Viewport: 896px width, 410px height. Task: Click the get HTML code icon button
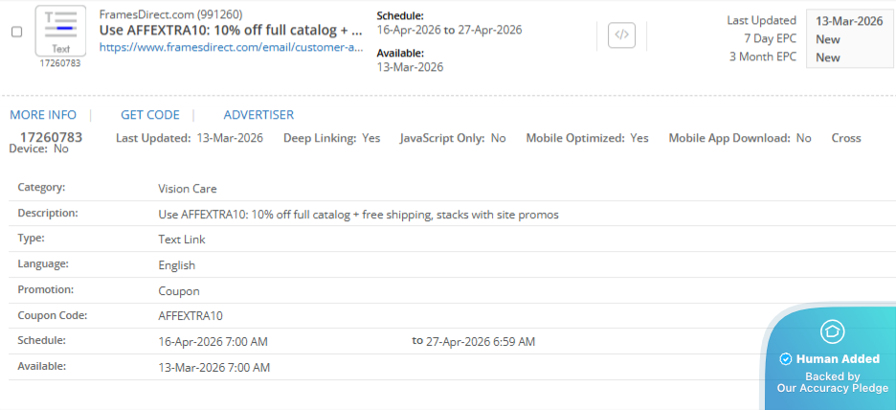point(622,35)
